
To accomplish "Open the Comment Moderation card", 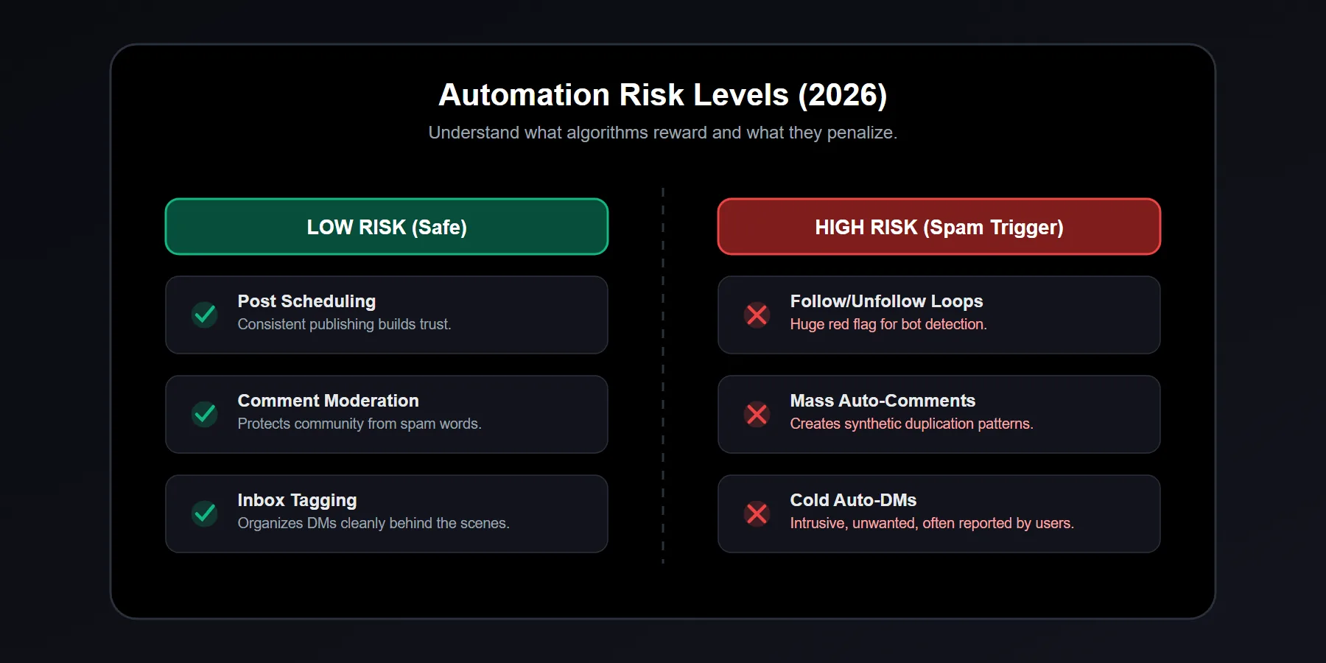I will 386,415.
